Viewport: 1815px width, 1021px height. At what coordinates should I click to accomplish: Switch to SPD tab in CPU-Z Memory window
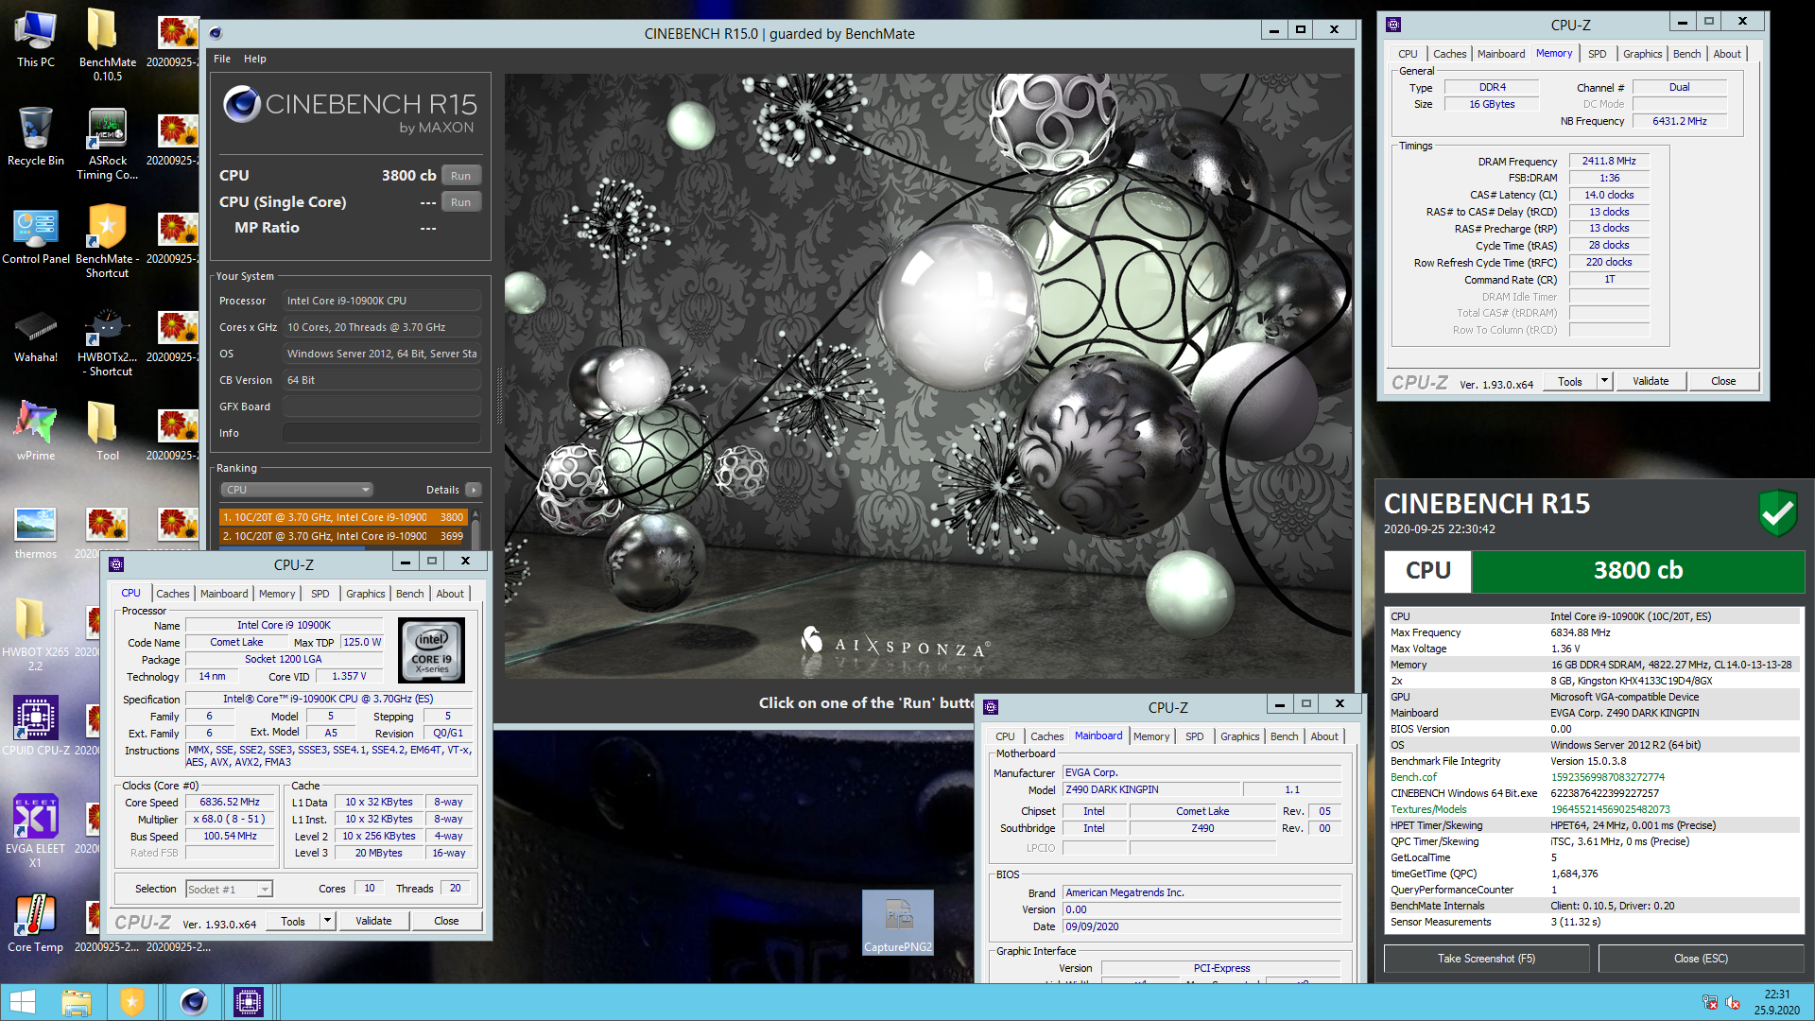pos(1598,54)
